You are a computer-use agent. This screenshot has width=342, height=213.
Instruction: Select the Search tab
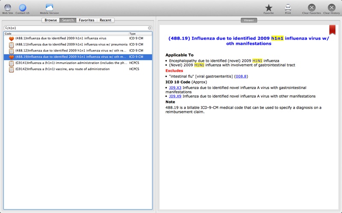tap(68, 20)
